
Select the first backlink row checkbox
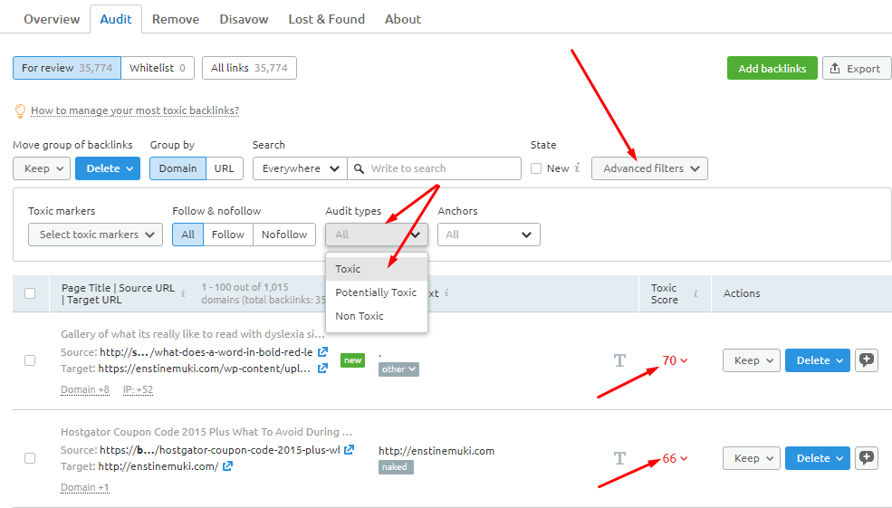(x=30, y=360)
